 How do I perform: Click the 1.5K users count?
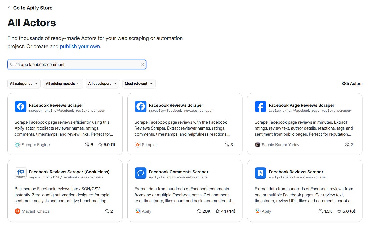click(x=328, y=211)
